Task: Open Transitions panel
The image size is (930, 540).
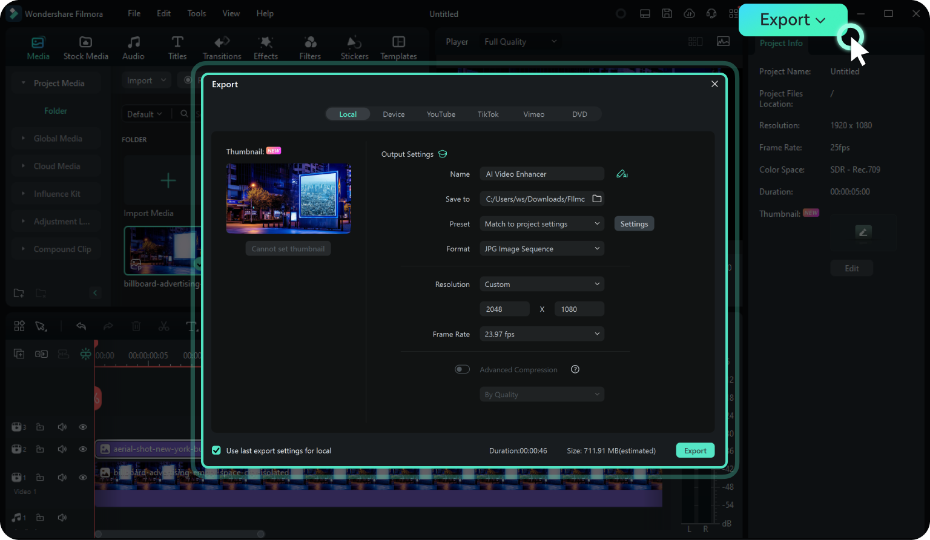Action: pos(222,48)
